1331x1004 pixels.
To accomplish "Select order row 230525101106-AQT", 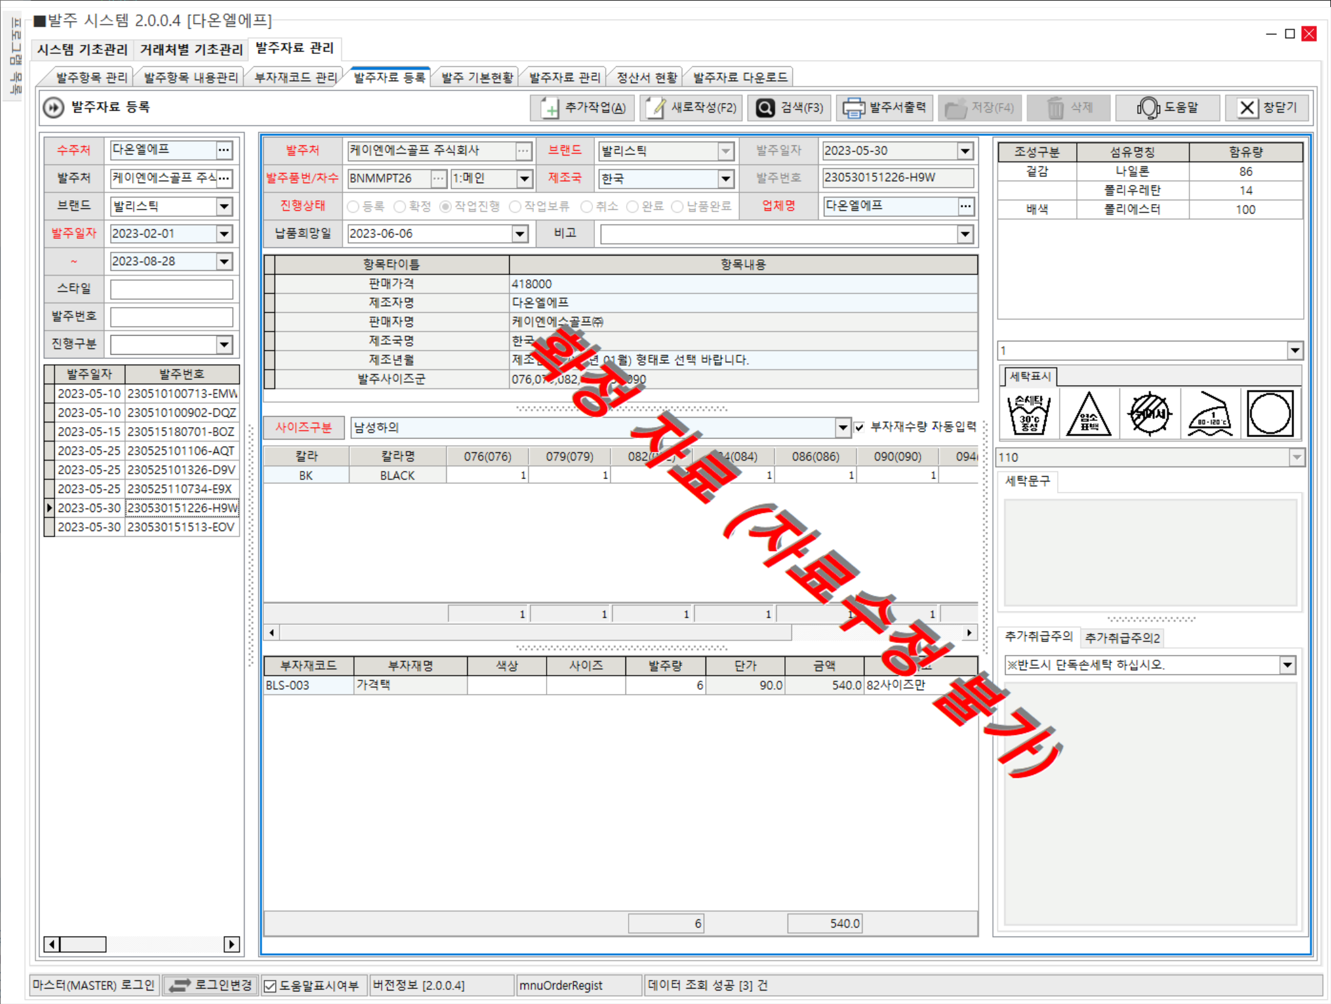I will pos(147,451).
